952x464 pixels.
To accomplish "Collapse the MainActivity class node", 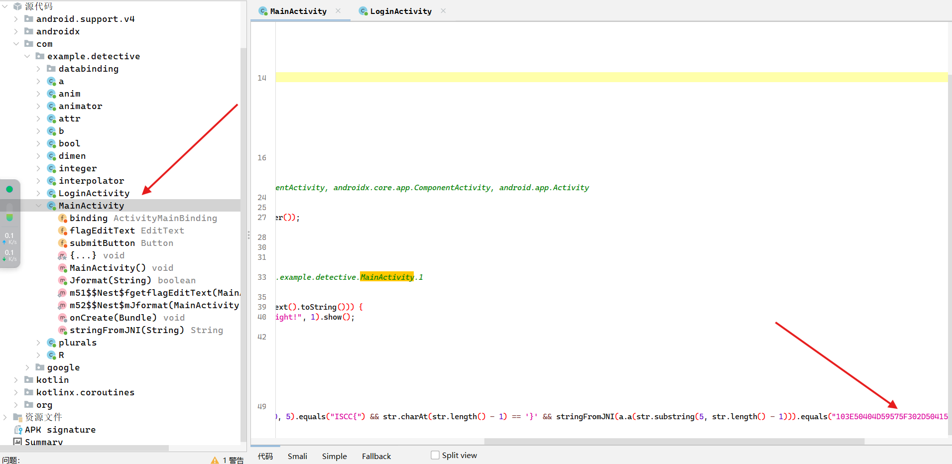I will 38,206.
